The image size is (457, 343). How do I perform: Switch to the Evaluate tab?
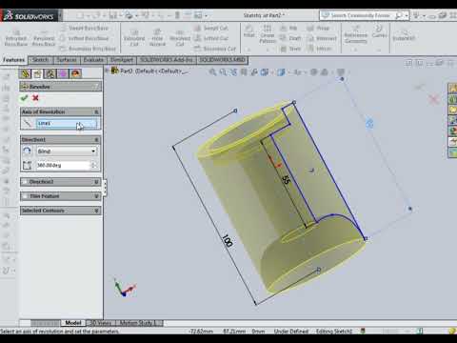[93, 60]
